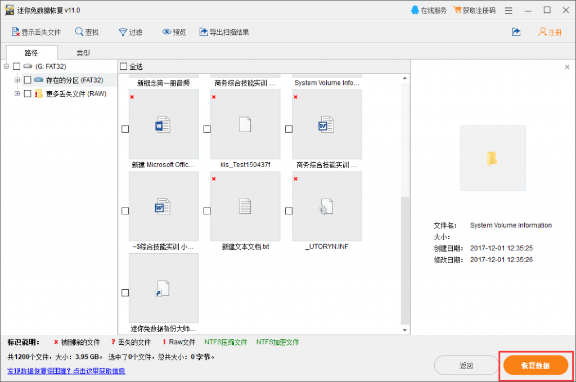Click the 被删除的文件 legend entry

click(x=76, y=342)
